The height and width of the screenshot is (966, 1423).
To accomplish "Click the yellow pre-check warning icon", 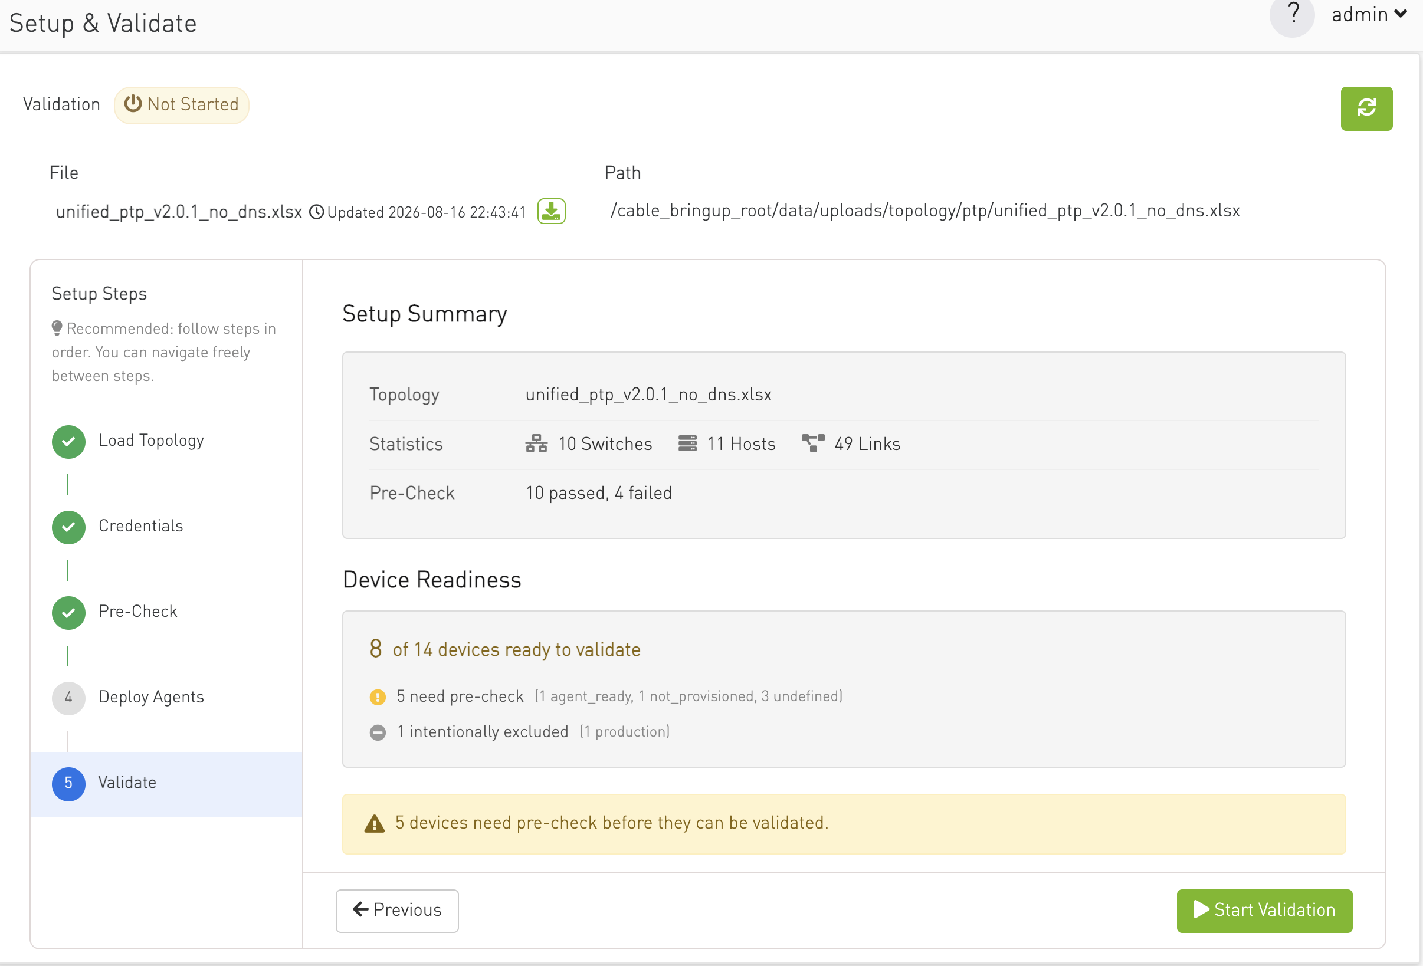I will (378, 696).
